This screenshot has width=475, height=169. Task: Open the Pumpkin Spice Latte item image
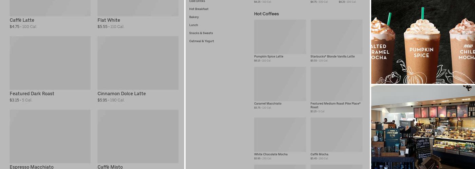(x=280, y=37)
